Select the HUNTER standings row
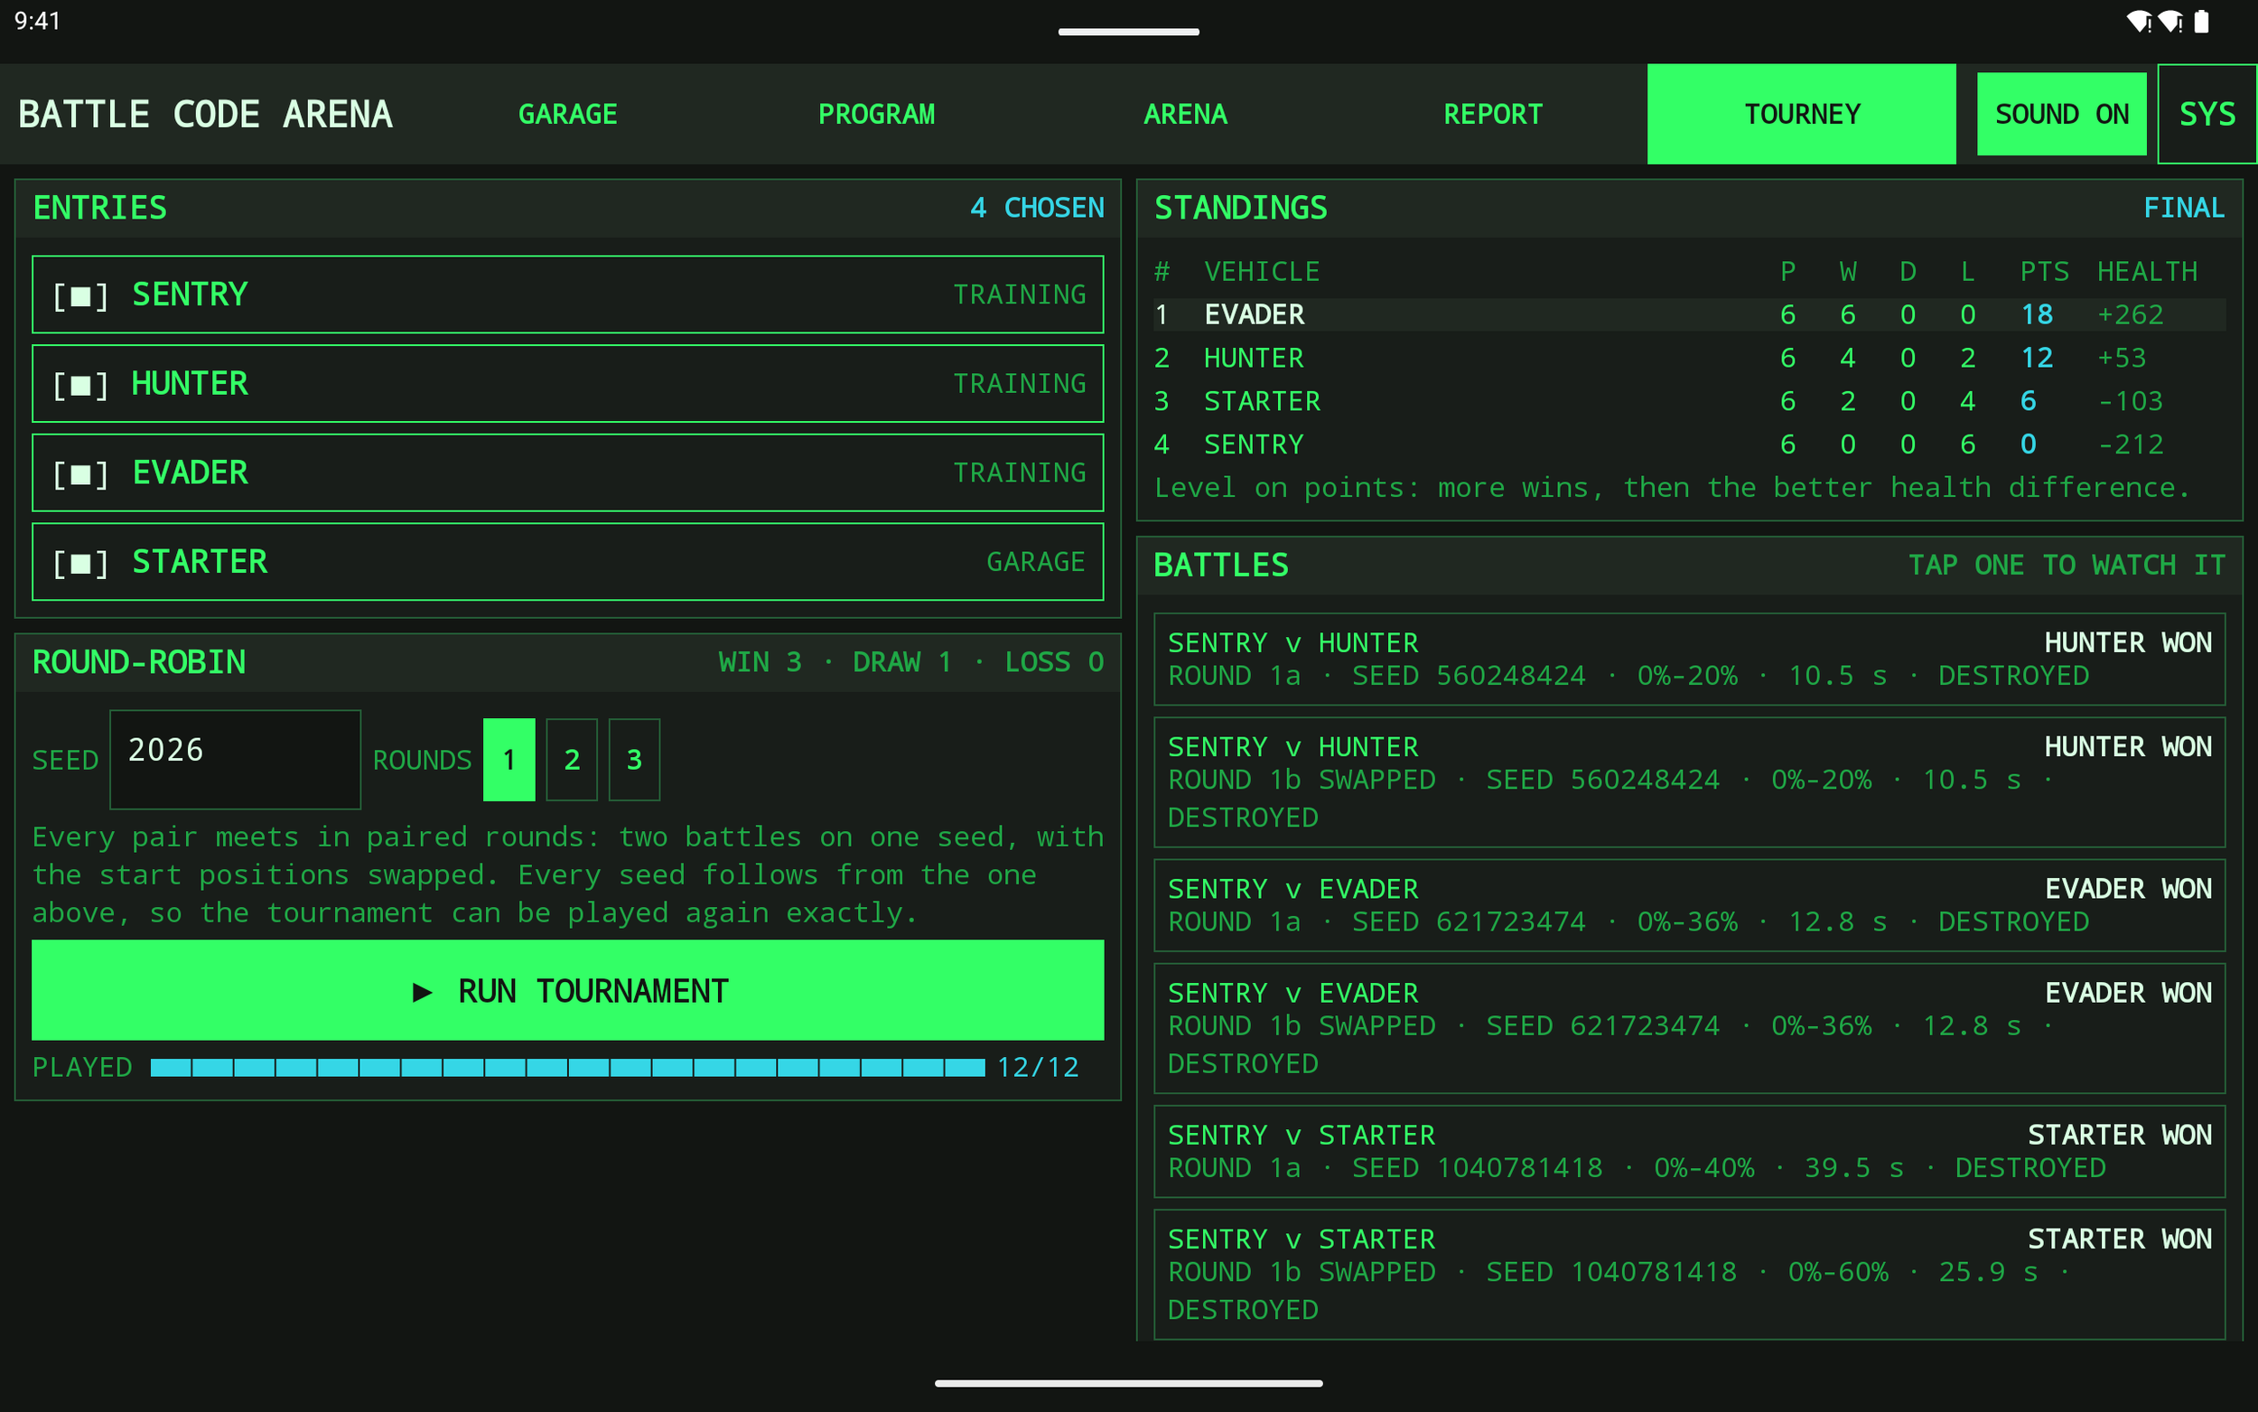Image resolution: width=2258 pixels, height=1412 pixels. pos(1690,358)
